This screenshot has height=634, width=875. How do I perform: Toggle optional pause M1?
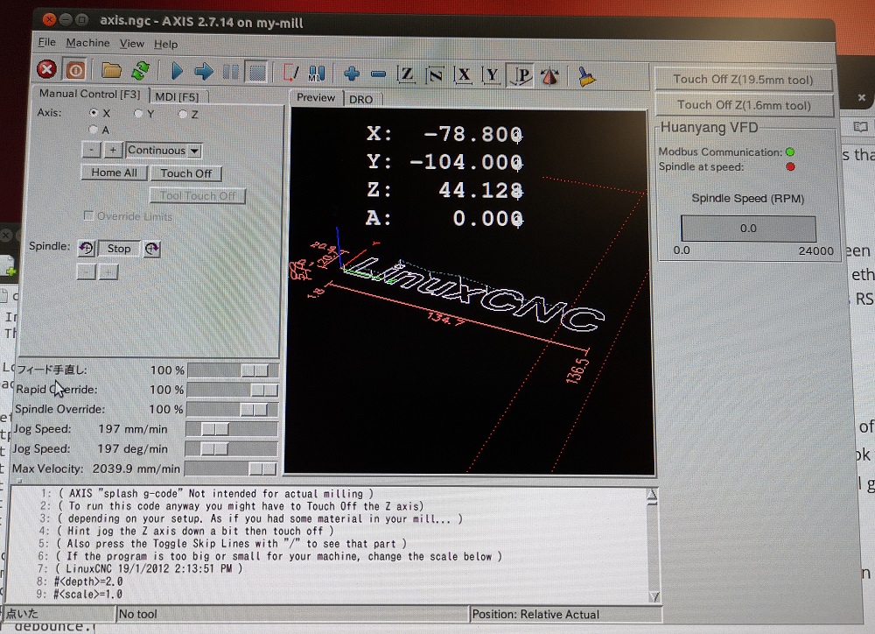[317, 74]
